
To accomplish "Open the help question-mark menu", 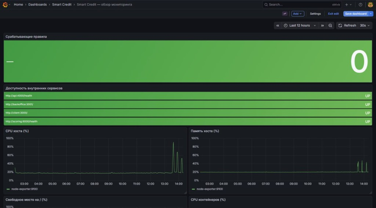I will coord(360,4).
